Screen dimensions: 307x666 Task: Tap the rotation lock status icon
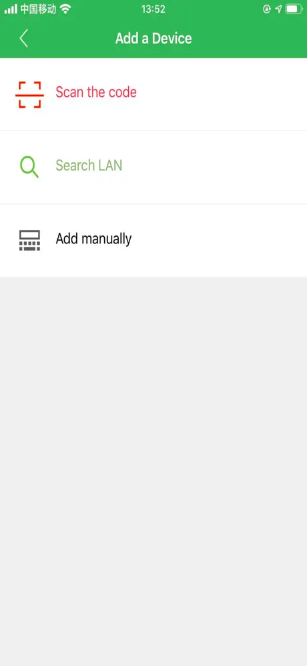(x=267, y=9)
